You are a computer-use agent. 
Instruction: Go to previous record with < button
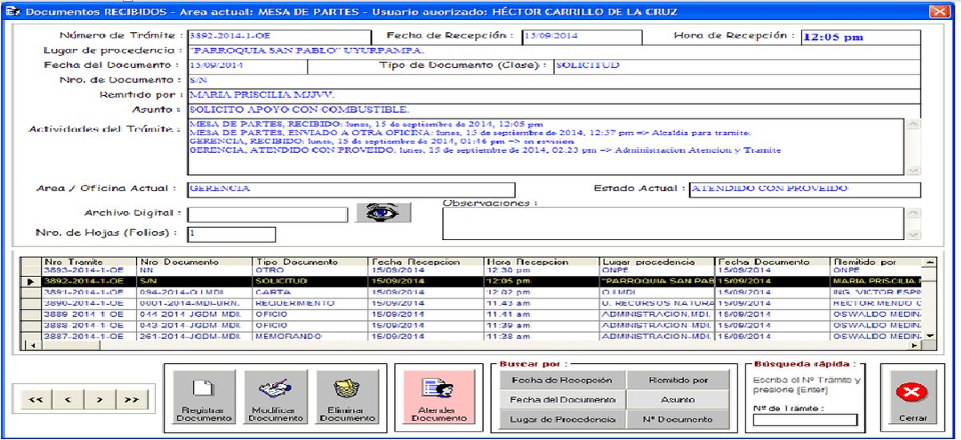pyautogui.click(x=67, y=399)
